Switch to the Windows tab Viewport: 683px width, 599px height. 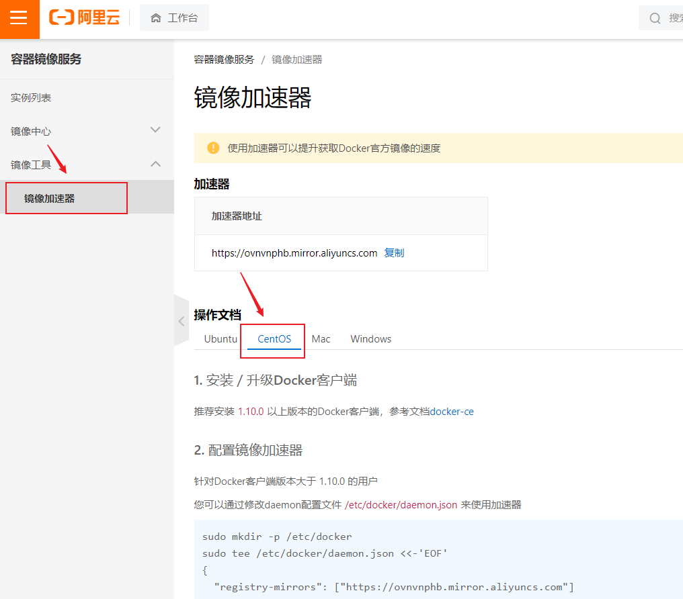point(370,339)
